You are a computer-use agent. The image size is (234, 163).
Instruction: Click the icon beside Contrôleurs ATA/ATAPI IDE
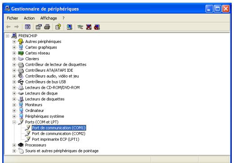21,70
